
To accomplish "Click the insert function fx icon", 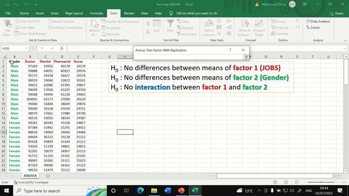I will (62, 48).
